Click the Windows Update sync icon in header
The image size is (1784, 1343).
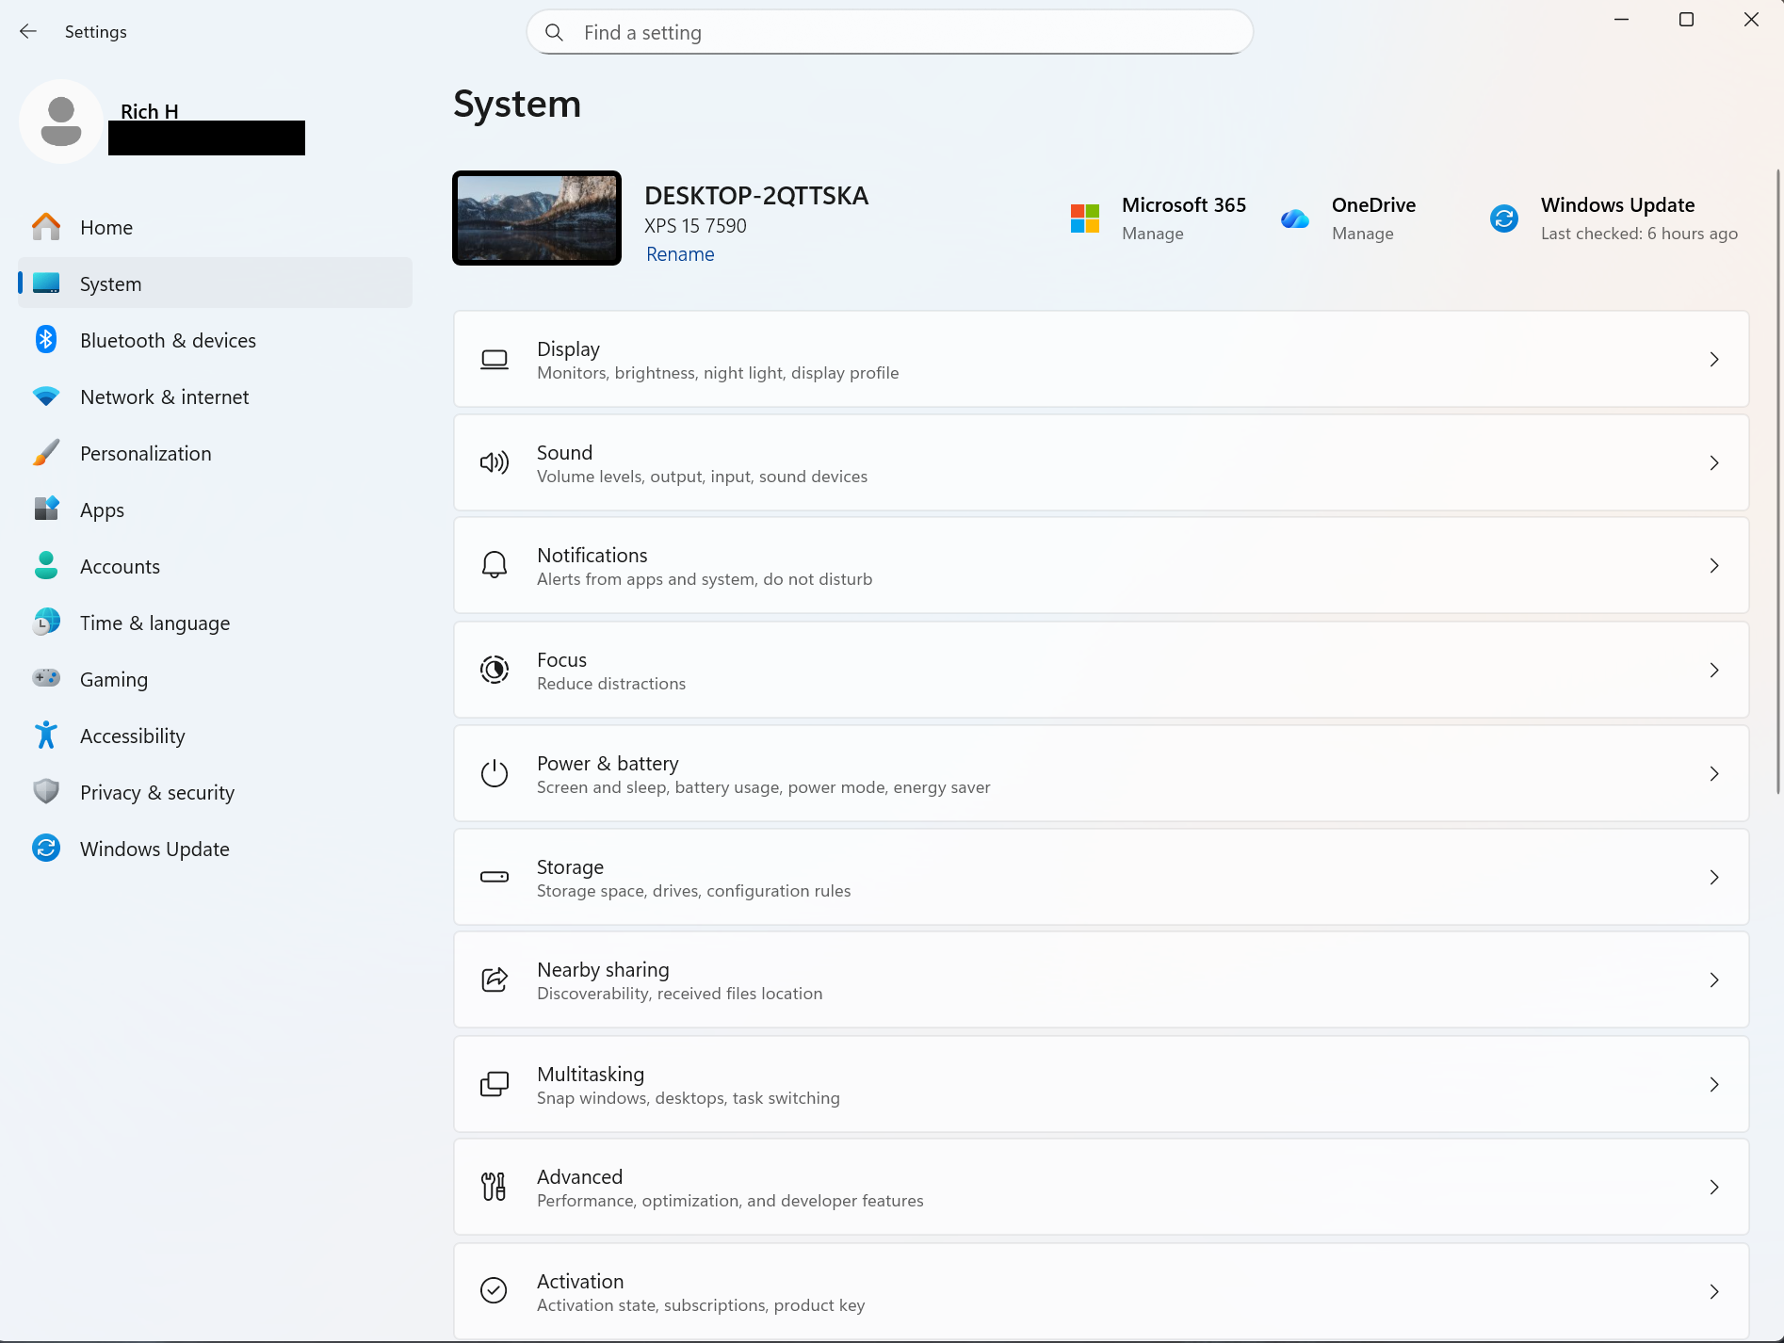click(x=1504, y=218)
